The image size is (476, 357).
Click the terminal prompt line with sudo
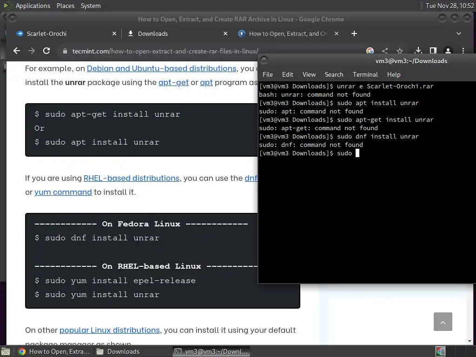point(309,153)
